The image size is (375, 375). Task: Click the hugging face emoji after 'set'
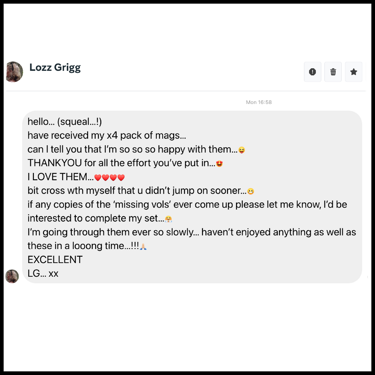point(168,219)
